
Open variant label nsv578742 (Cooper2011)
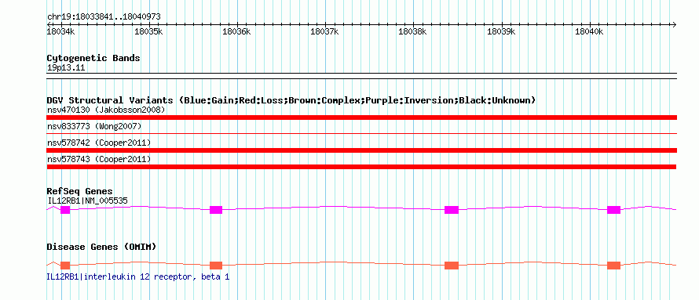99,143
